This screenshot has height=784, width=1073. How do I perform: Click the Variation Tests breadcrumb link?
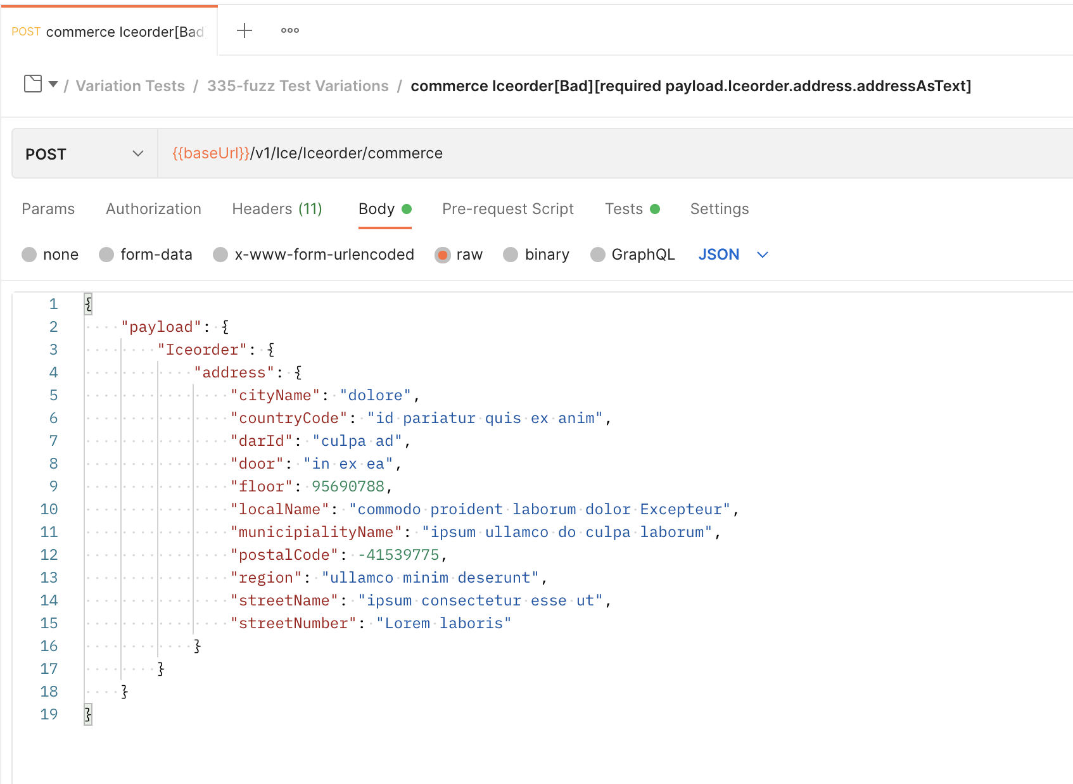pyautogui.click(x=130, y=85)
